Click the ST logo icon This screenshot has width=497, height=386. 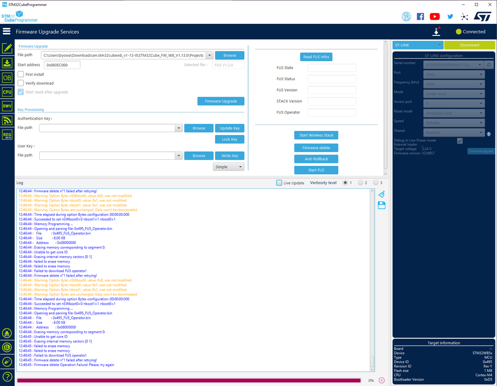(483, 16)
